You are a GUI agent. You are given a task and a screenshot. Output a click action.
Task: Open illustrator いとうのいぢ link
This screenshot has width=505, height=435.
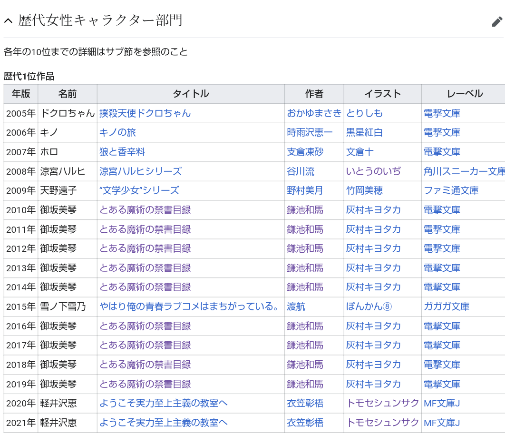373,171
